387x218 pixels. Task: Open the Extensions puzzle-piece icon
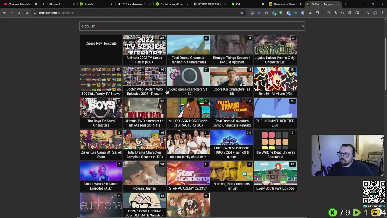click(x=317, y=13)
